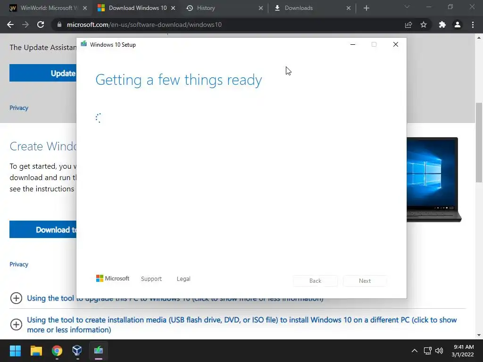Image resolution: width=483 pixels, height=362 pixels.
Task: Bookmark this page with the star icon
Action: coord(424,25)
